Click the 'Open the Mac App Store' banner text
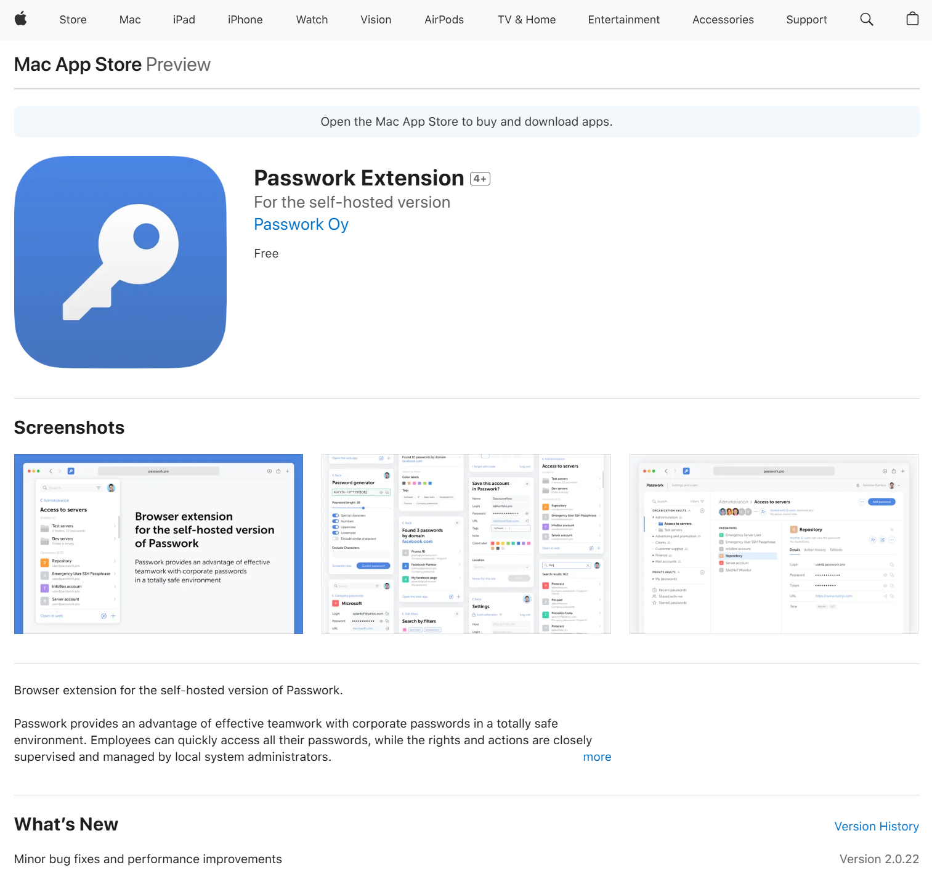Screen dimensions: 932x889 coord(466,122)
